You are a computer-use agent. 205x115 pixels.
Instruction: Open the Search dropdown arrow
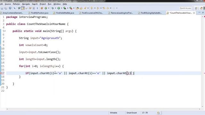(x=88, y=8)
